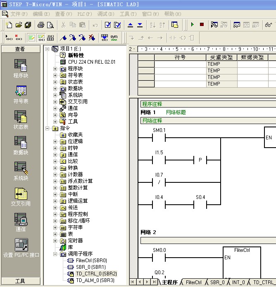
Task: Select TD_ALM_0 (SBR3) in the tree
Action: [x=95, y=280]
